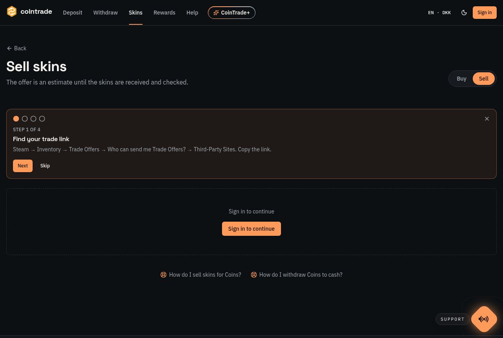Click the Back link text
This screenshot has height=338, width=503.
click(x=20, y=48)
